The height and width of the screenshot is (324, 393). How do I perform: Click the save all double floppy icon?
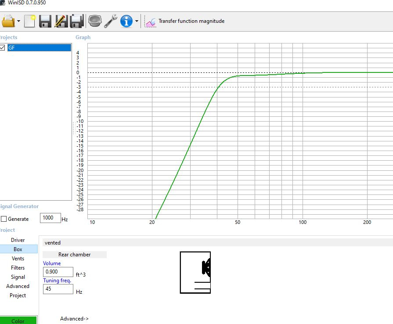point(77,21)
